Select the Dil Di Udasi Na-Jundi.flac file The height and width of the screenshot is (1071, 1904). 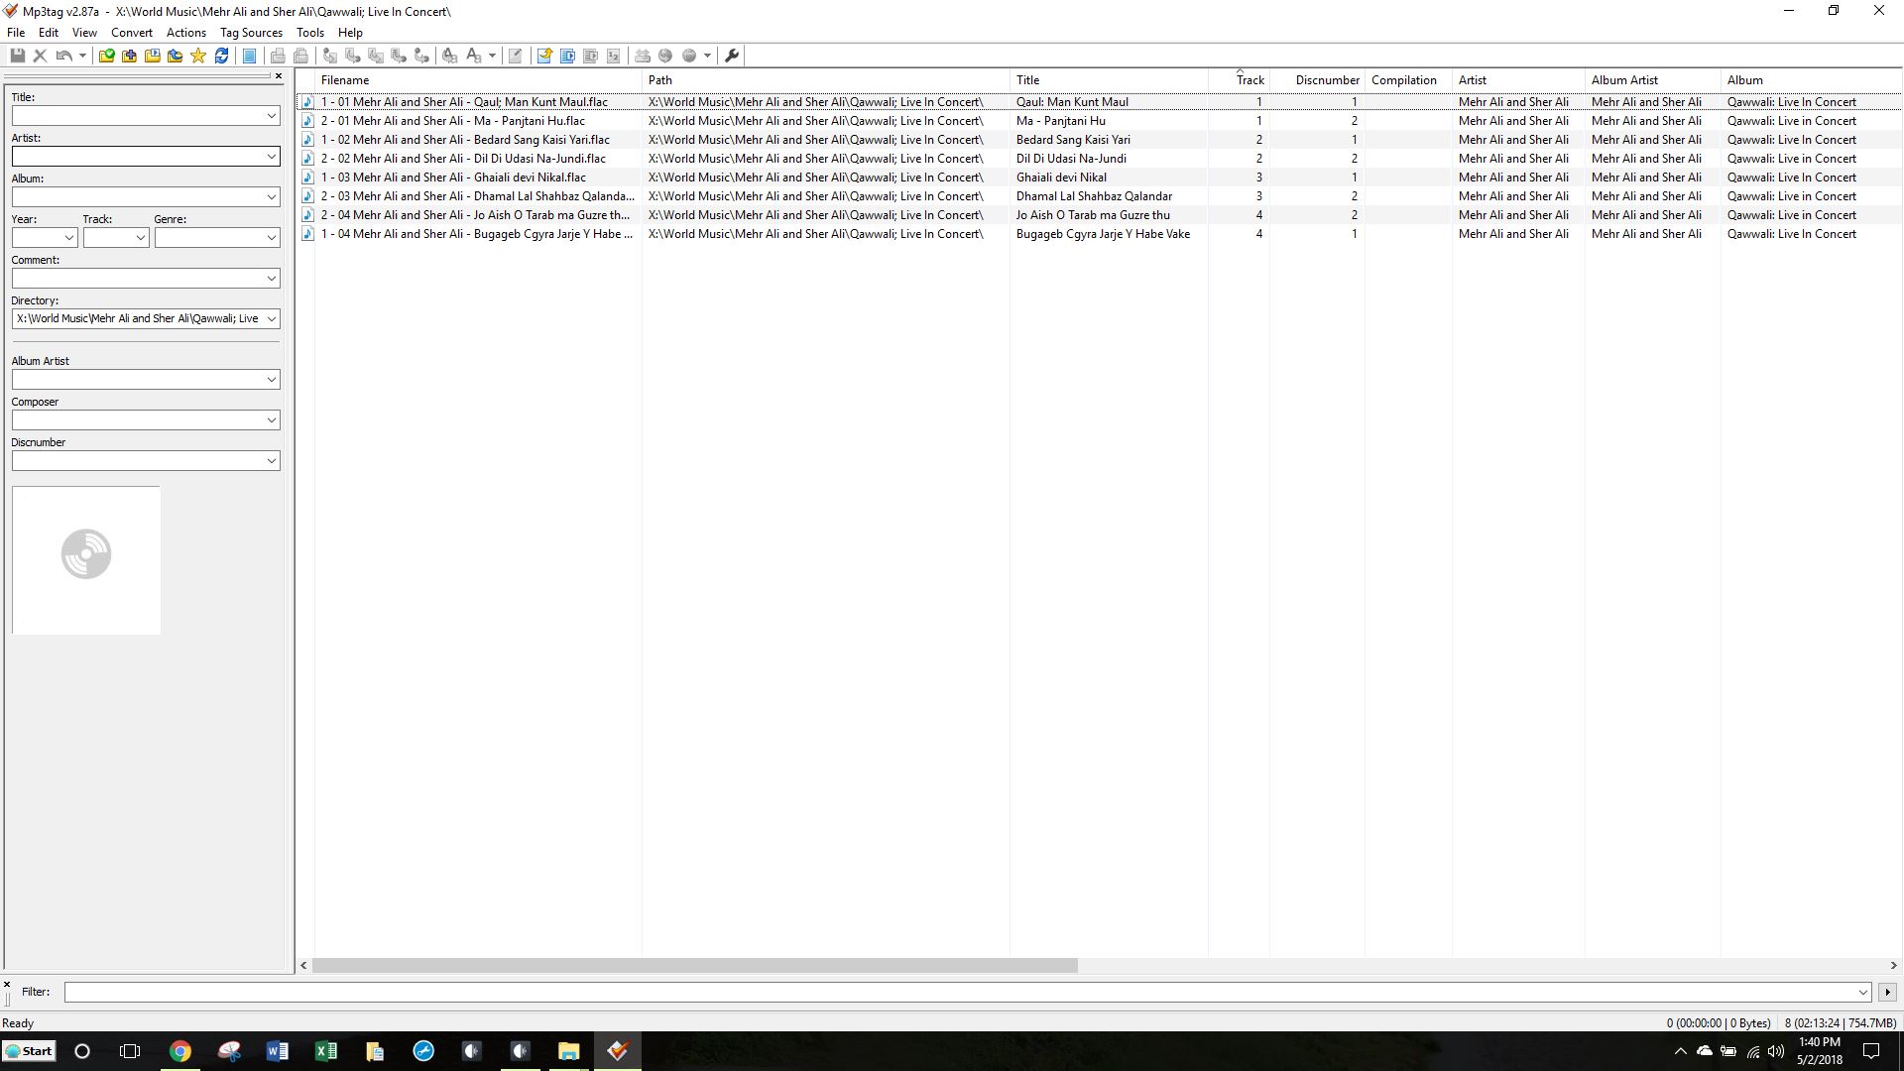pos(468,159)
